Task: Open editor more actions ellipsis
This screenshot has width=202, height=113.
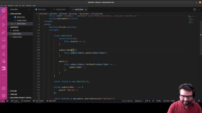Action: (x=199, y=9)
